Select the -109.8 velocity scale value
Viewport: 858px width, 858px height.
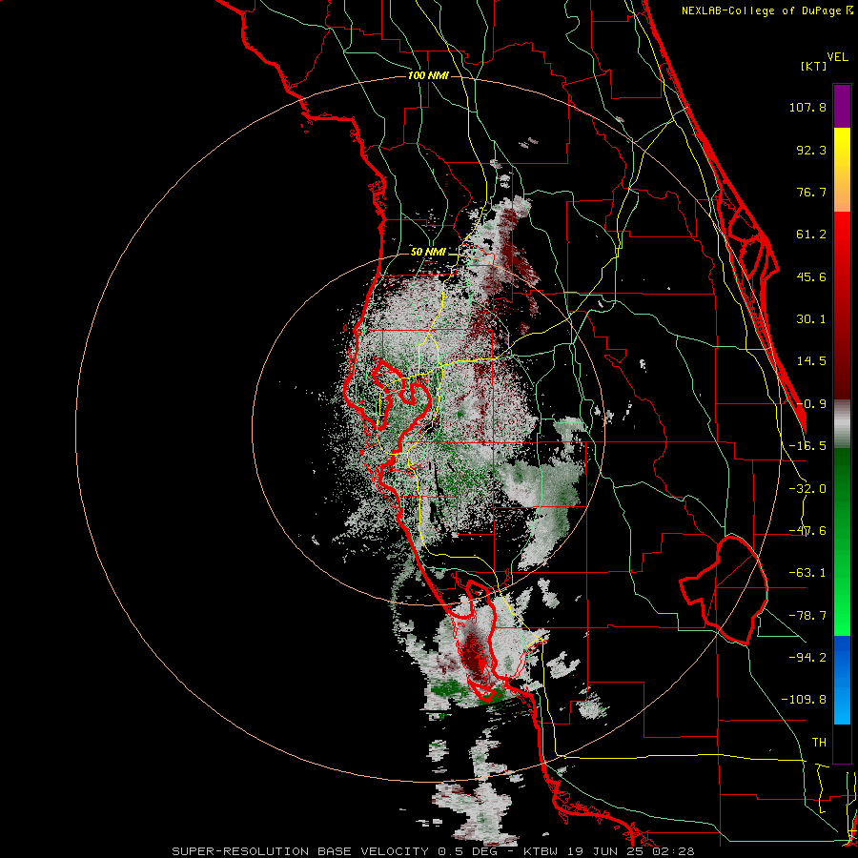coord(804,700)
